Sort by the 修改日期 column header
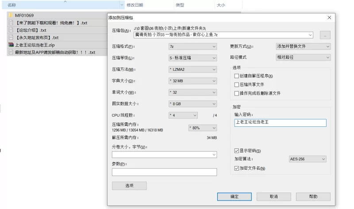 click(x=135, y=5)
